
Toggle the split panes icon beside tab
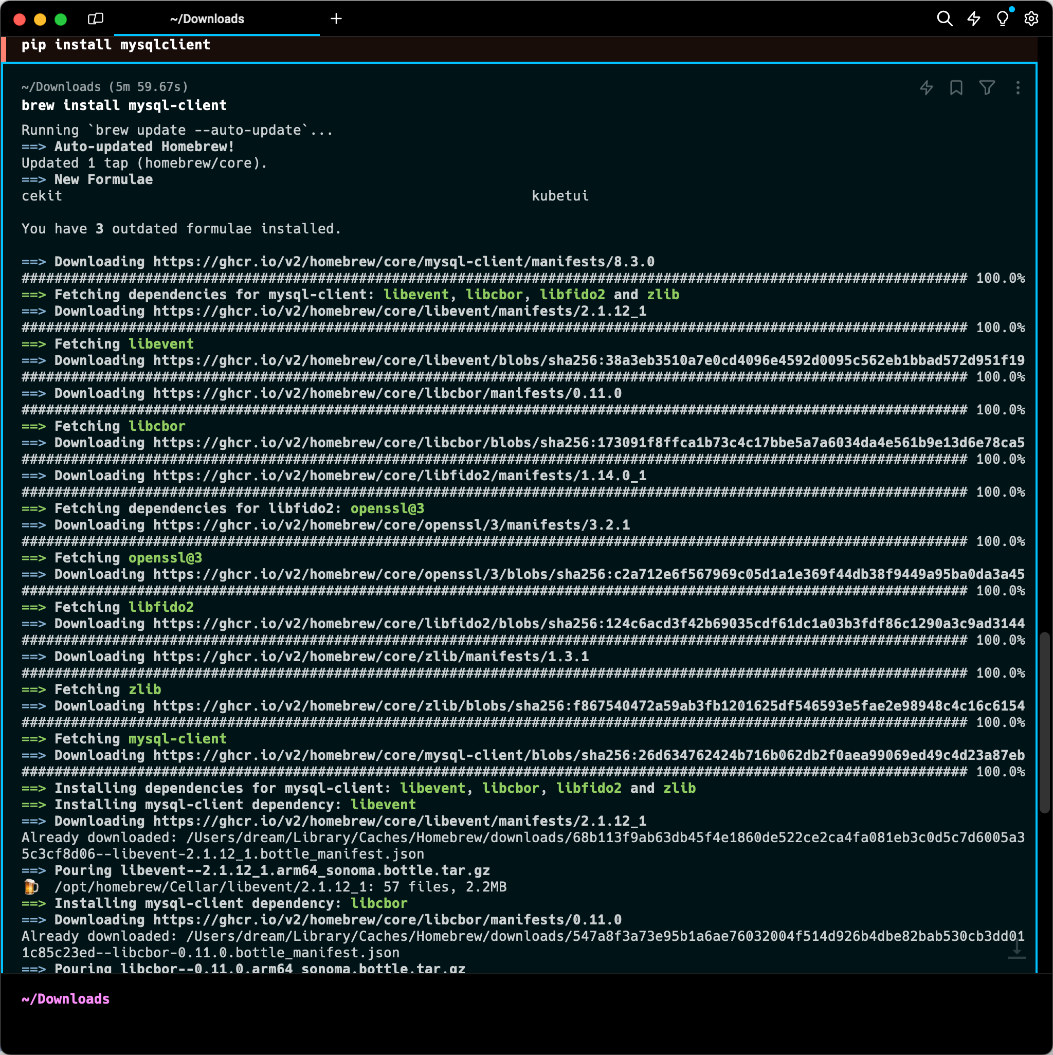coord(96,19)
